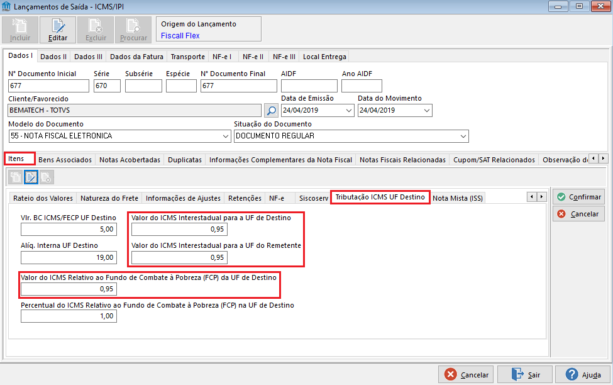The image size is (613, 385).
Task: Switch to Dados II tab
Action: tap(53, 57)
